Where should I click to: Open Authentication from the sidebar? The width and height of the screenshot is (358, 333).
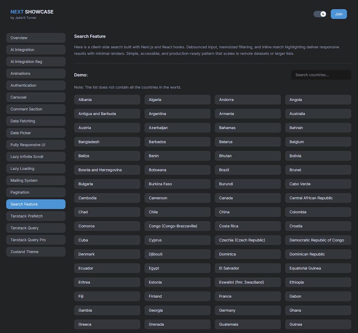coord(36,85)
